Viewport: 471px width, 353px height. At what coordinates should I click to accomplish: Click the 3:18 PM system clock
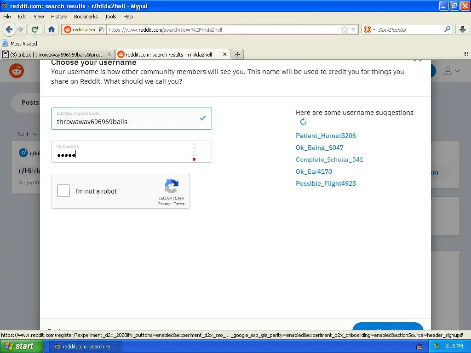454,346
